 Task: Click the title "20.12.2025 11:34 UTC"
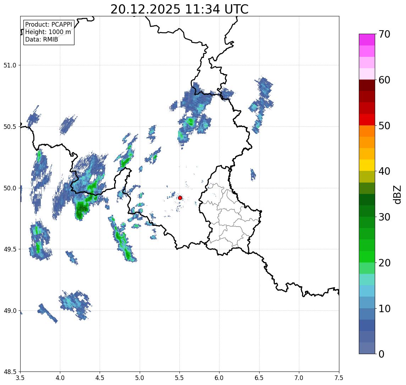click(179, 9)
